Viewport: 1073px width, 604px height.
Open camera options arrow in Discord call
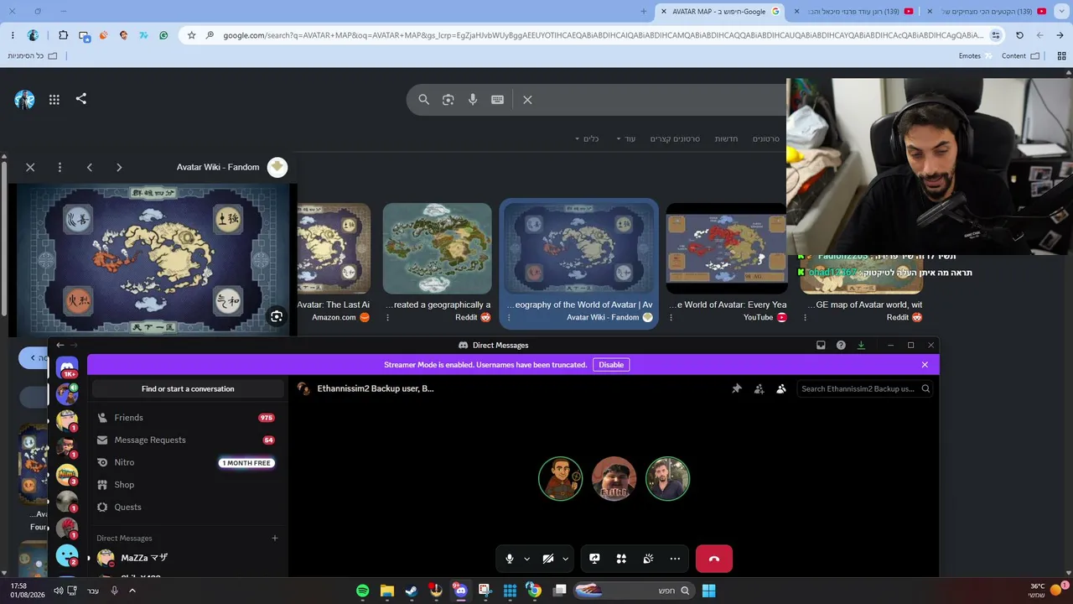(x=565, y=559)
